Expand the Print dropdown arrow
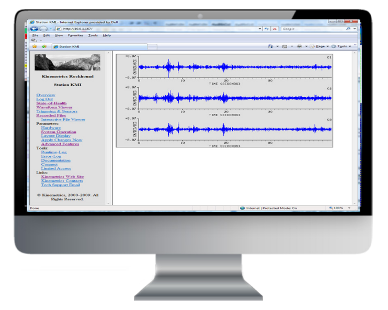The image size is (388, 310). point(306,47)
